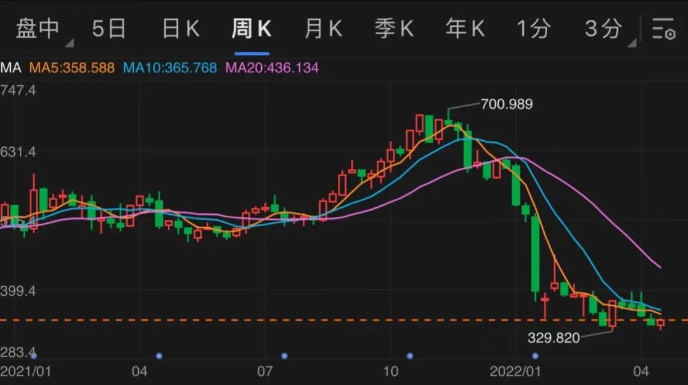Click the 700.989 high price label
Screen dimensions: 688x385
tap(507, 104)
